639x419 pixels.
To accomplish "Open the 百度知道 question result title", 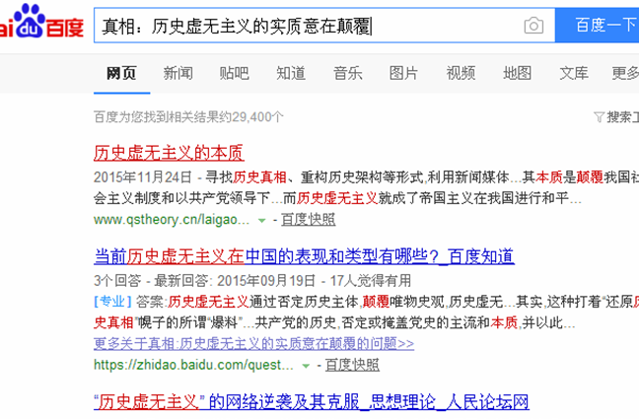I will 304,256.
